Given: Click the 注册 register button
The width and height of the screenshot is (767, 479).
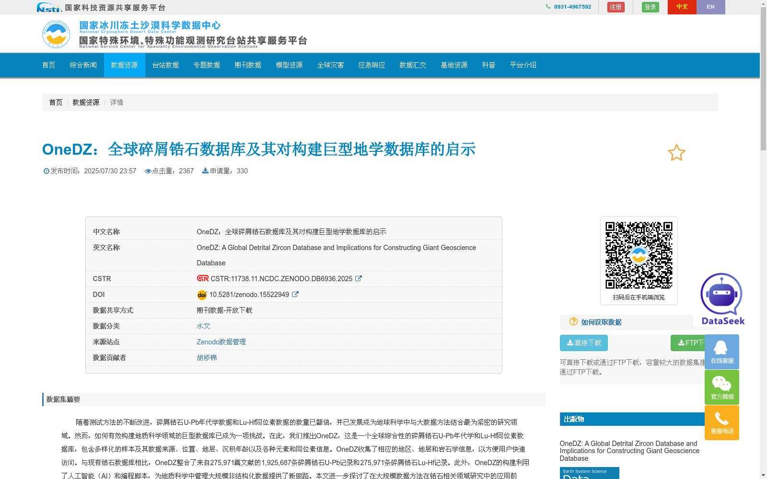Looking at the screenshot, I should click(x=616, y=7).
